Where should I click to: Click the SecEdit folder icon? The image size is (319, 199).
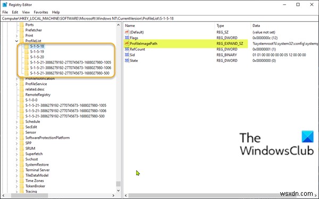click(x=22, y=127)
